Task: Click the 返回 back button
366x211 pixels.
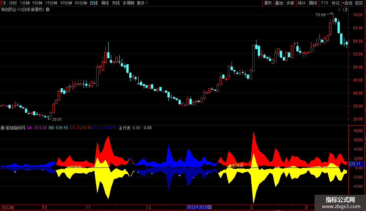Action: 359,3
